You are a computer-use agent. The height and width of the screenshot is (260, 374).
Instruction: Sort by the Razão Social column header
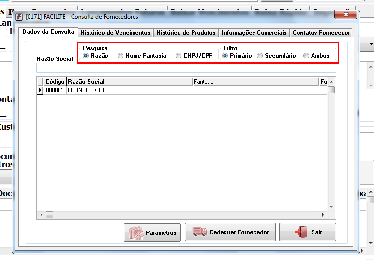[x=129, y=82]
